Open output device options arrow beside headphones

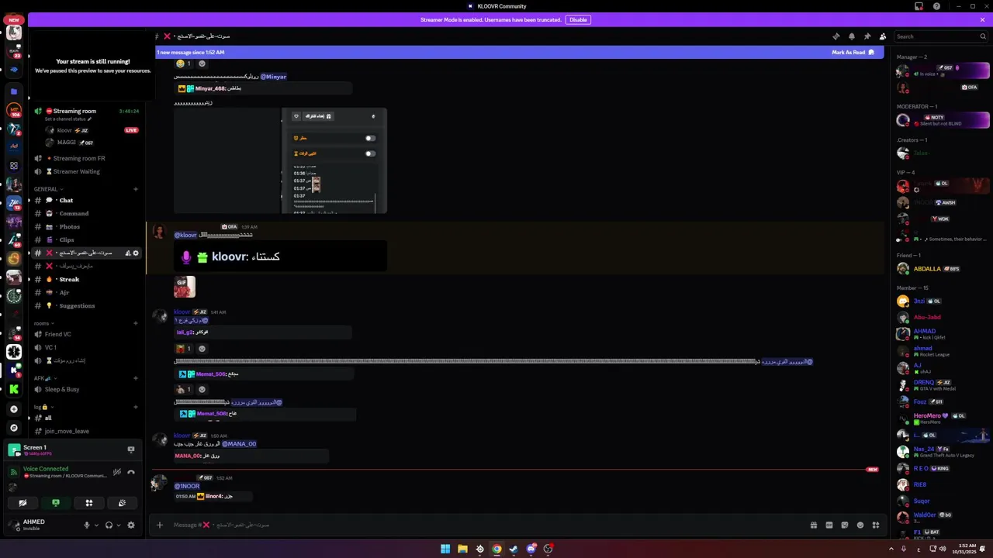(119, 525)
